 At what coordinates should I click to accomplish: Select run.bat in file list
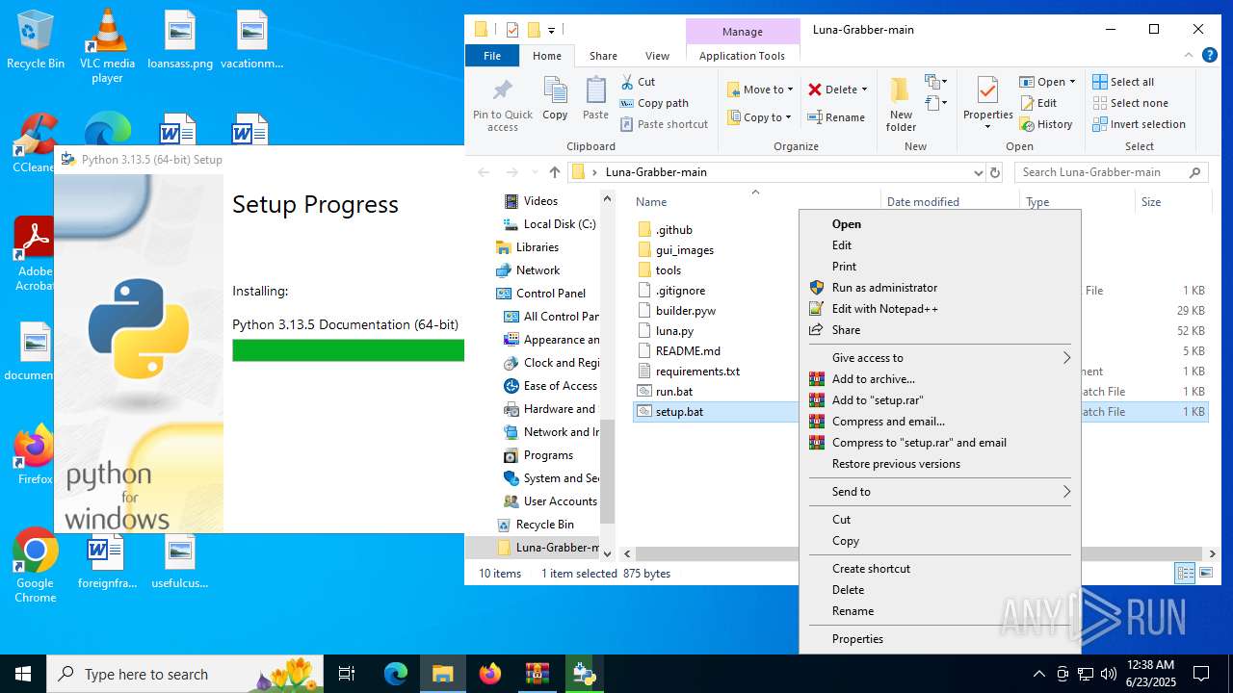[674, 392]
